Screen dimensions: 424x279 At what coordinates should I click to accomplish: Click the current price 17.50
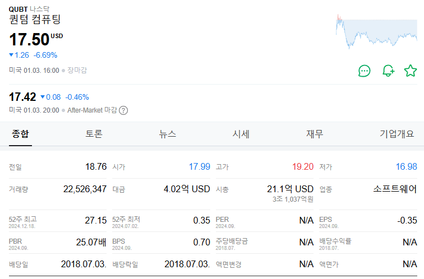[x=29, y=39]
